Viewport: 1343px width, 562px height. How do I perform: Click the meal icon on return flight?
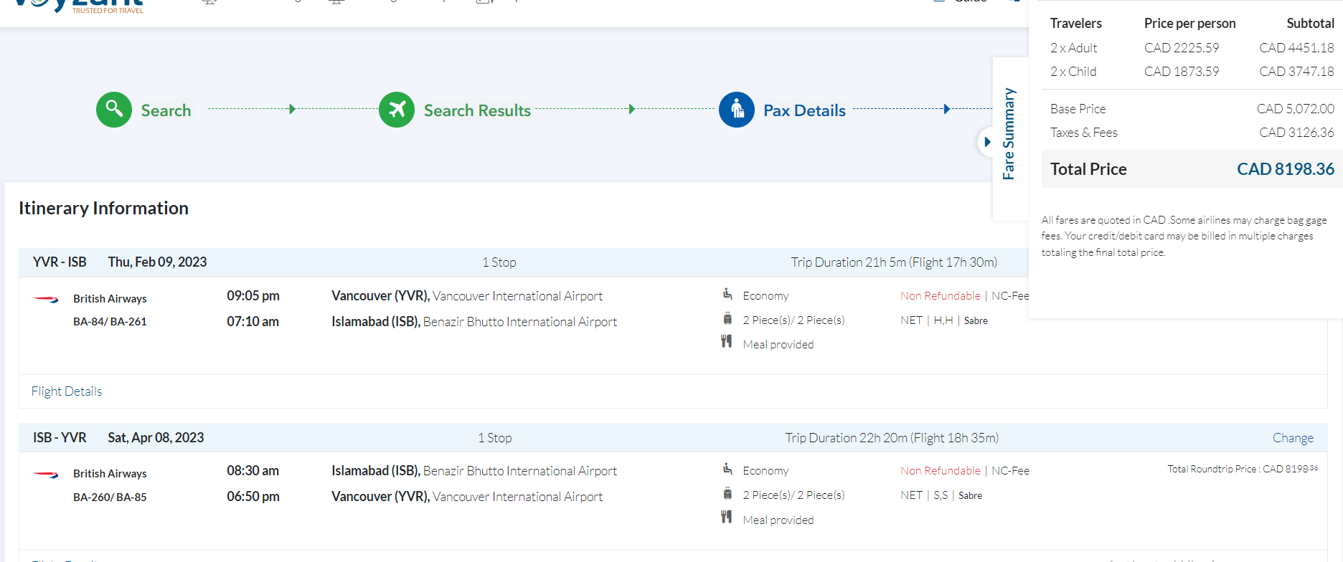[727, 518]
